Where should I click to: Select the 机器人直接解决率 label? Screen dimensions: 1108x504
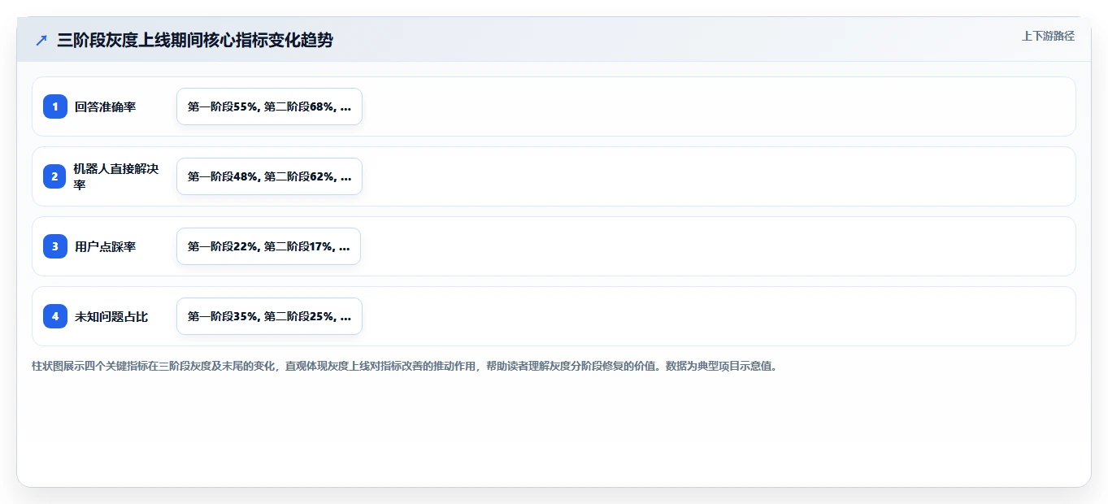pos(116,176)
